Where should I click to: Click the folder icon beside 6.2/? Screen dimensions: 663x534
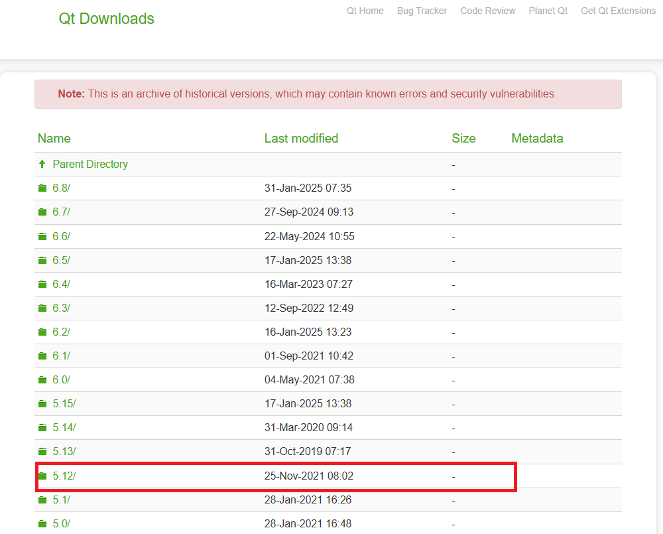tap(42, 332)
